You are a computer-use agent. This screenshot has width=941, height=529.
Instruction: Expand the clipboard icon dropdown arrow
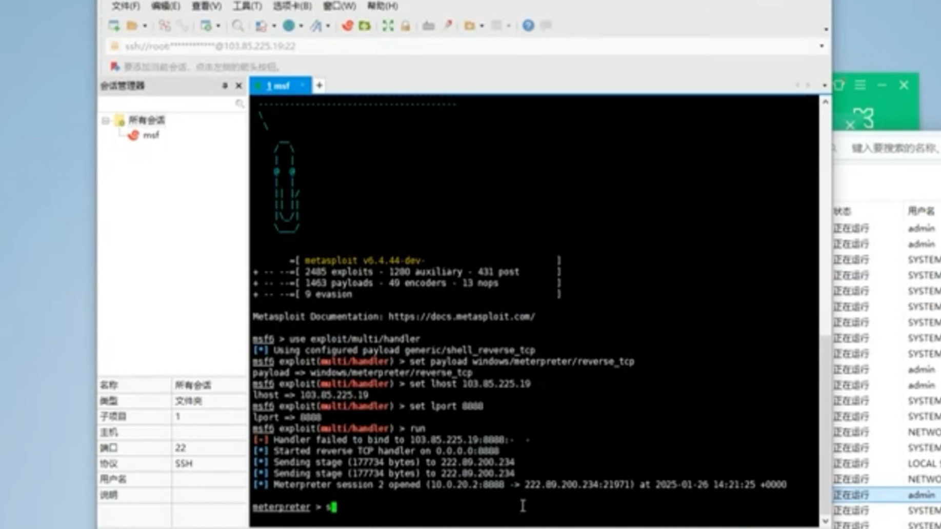coord(274,26)
